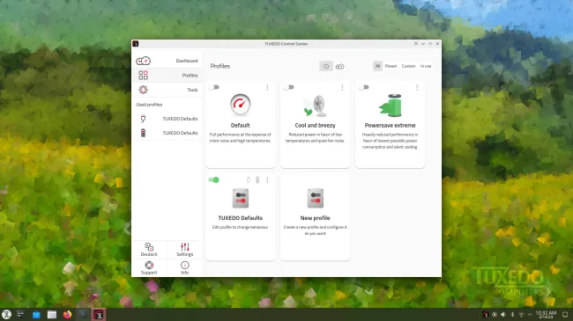Viewport: 573px width, 321px height.
Task: Click the gauge icon next to the Profiles info button
Action: (340, 66)
